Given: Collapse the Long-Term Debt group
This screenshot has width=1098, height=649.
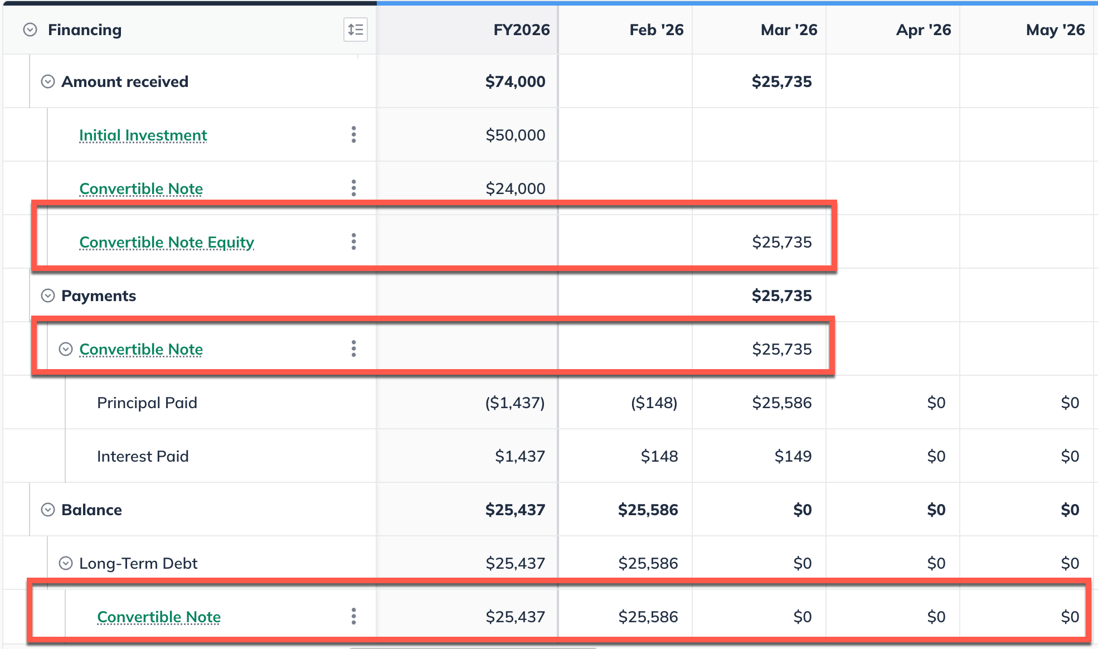Looking at the screenshot, I should pyautogui.click(x=66, y=563).
